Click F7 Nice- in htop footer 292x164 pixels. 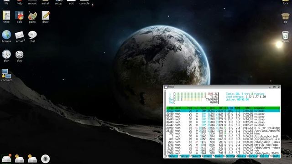(x=240, y=156)
